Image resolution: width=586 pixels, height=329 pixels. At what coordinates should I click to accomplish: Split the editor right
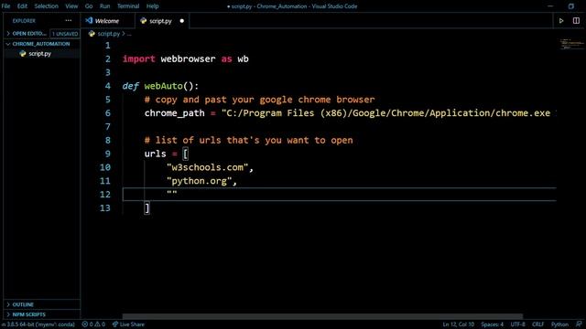click(x=576, y=21)
